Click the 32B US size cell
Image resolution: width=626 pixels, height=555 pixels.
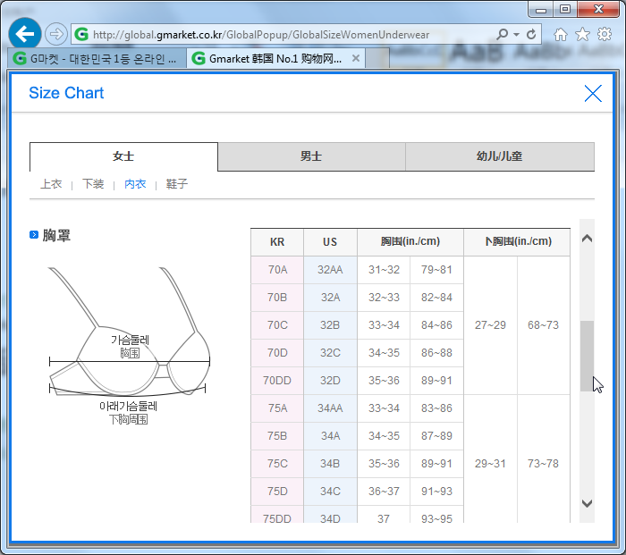coord(330,325)
